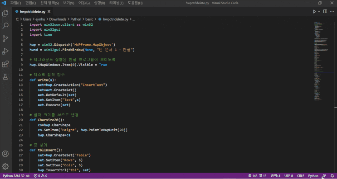Click Downloads in the breadcrumb path
The height and width of the screenshot is (179, 337).
coord(58,19)
